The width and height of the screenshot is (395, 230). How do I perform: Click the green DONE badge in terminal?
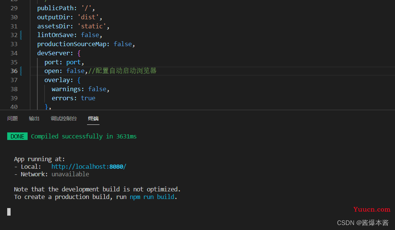tap(17, 136)
